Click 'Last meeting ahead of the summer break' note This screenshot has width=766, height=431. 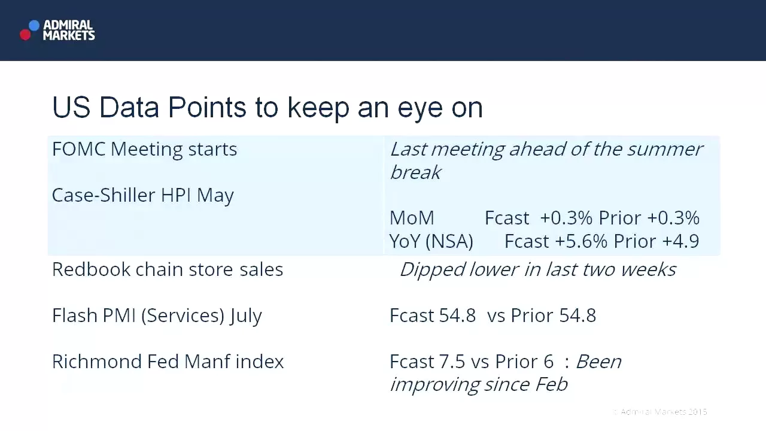(546, 160)
